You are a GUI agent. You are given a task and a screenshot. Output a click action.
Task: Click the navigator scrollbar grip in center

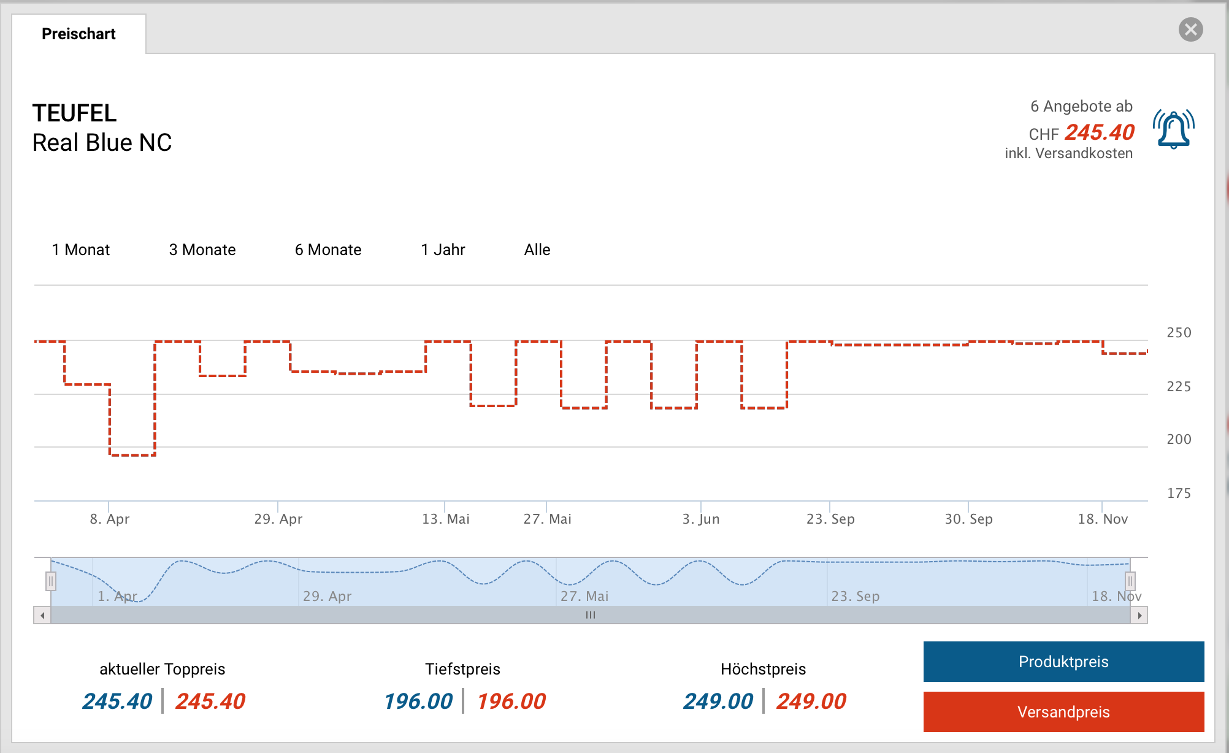[590, 615]
